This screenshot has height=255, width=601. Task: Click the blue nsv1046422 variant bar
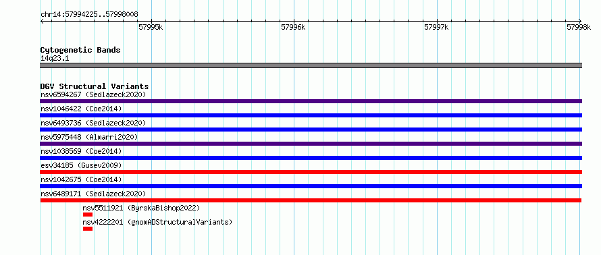click(311, 115)
